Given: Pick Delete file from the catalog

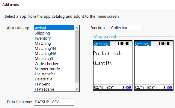Looking at the screenshot, I should click(54, 79).
